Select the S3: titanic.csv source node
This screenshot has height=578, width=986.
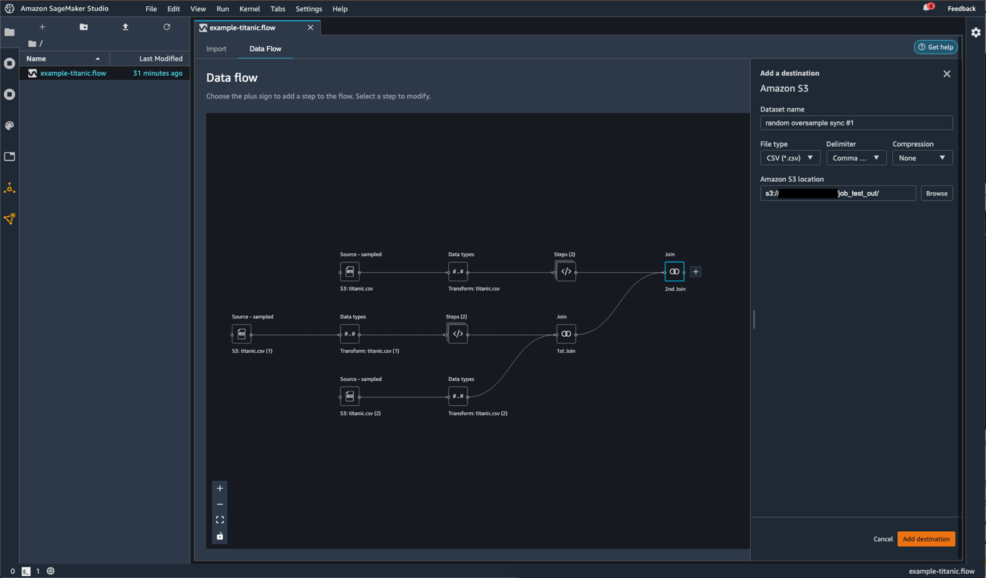point(350,271)
